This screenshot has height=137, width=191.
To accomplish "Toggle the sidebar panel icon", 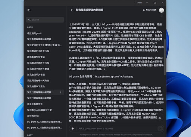I will pyautogui.click(x=29, y=10).
